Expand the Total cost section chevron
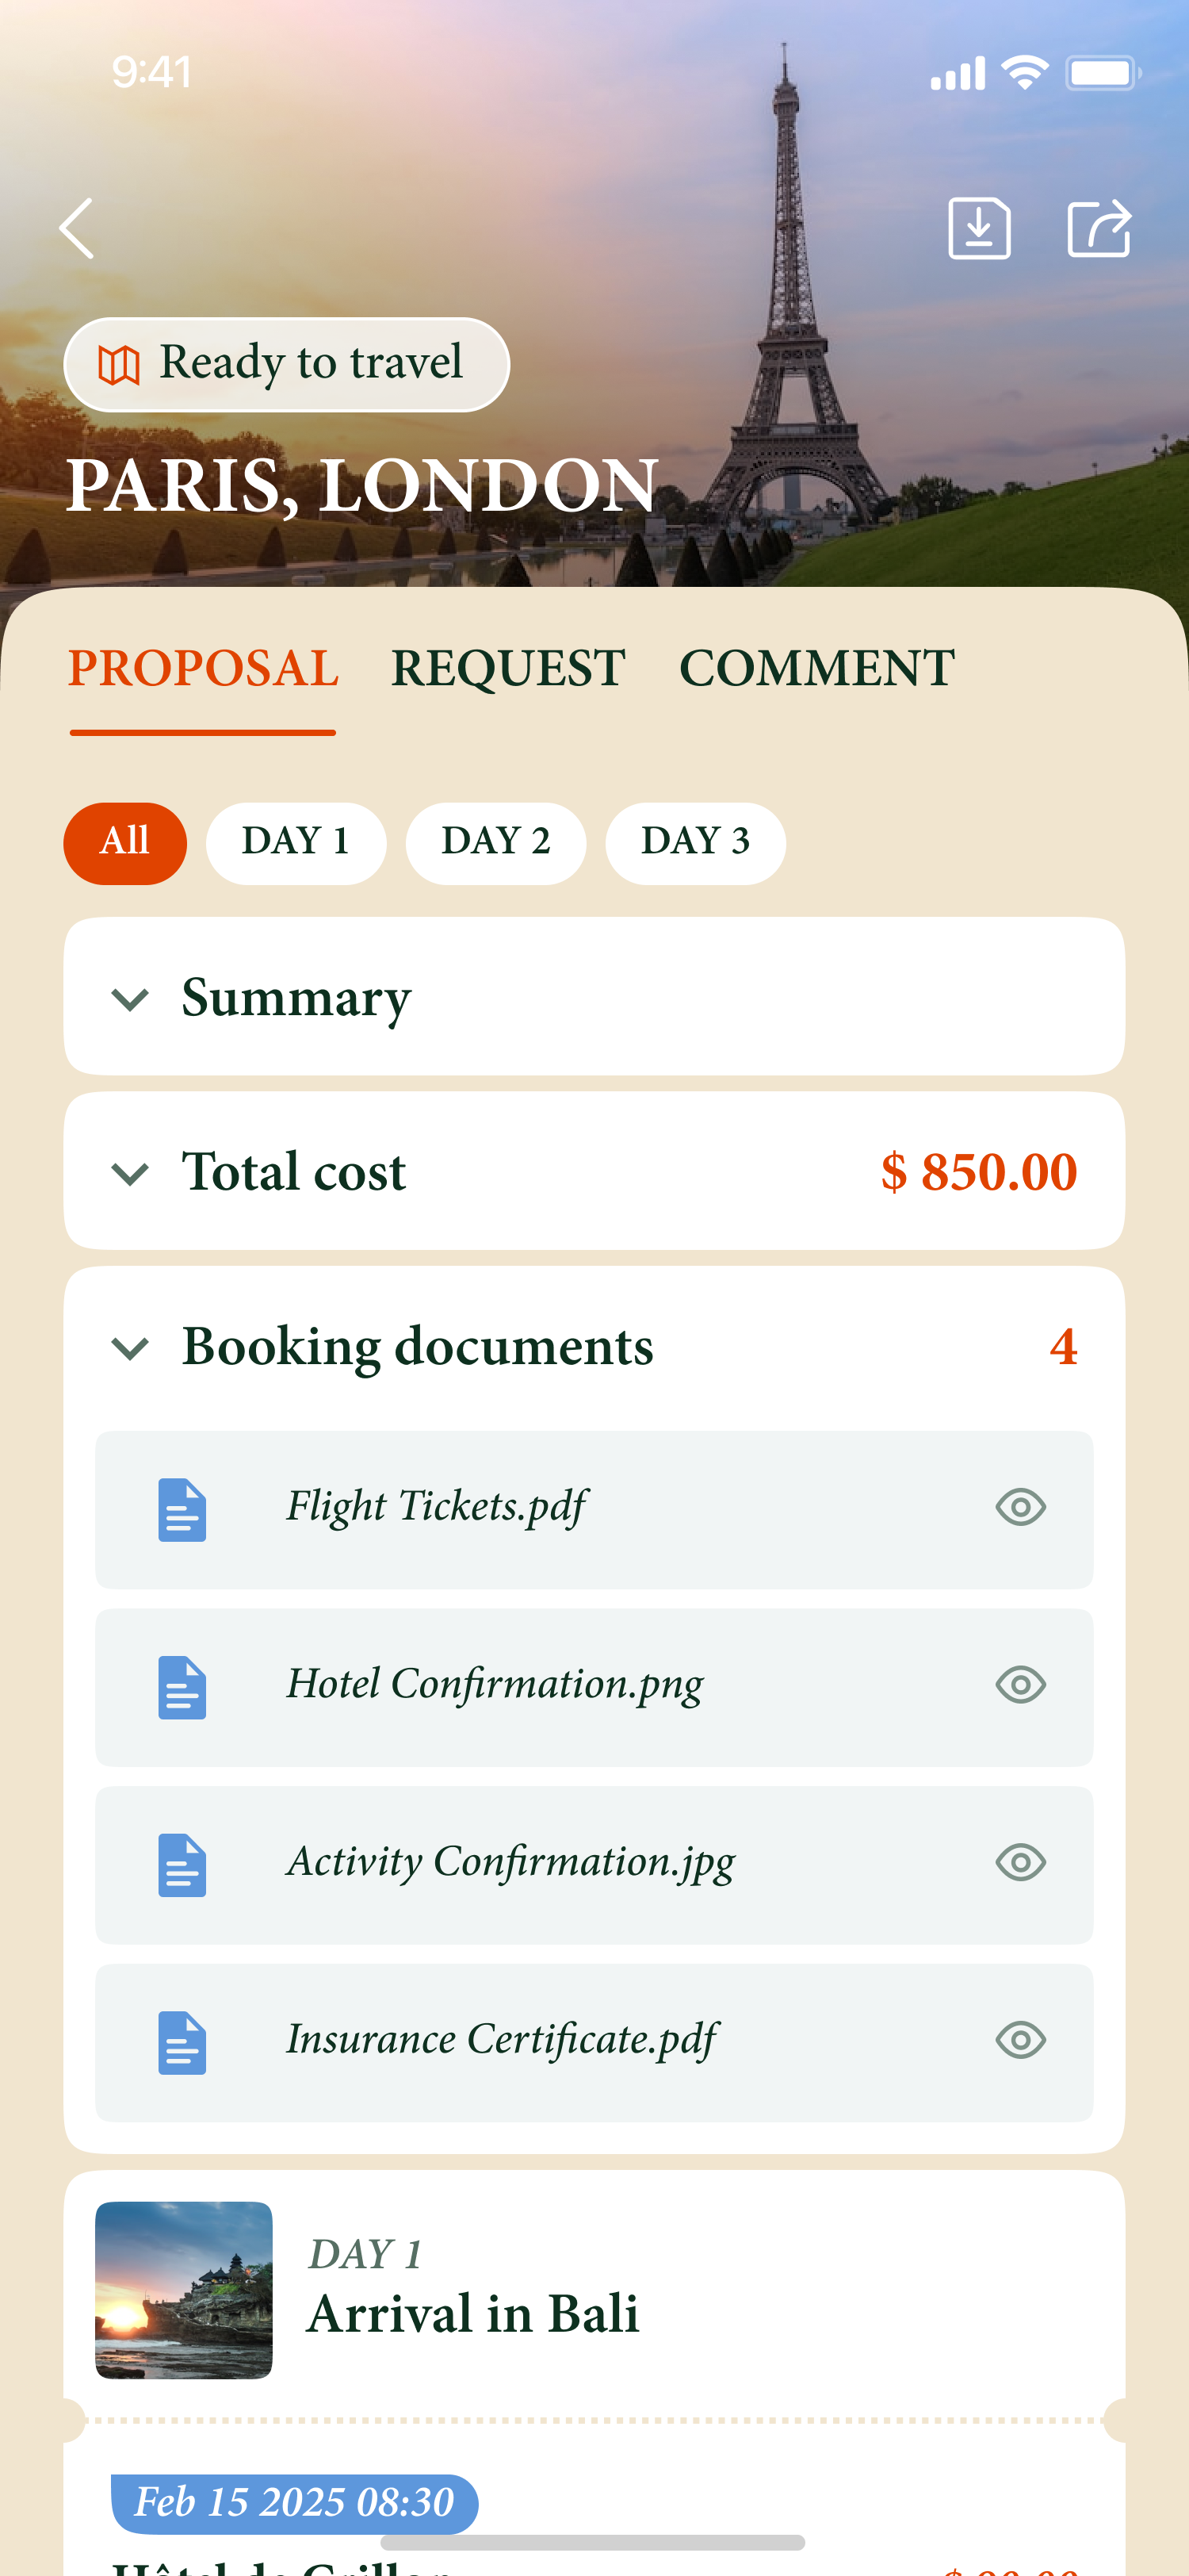The height and width of the screenshot is (2576, 1189). (x=130, y=1173)
